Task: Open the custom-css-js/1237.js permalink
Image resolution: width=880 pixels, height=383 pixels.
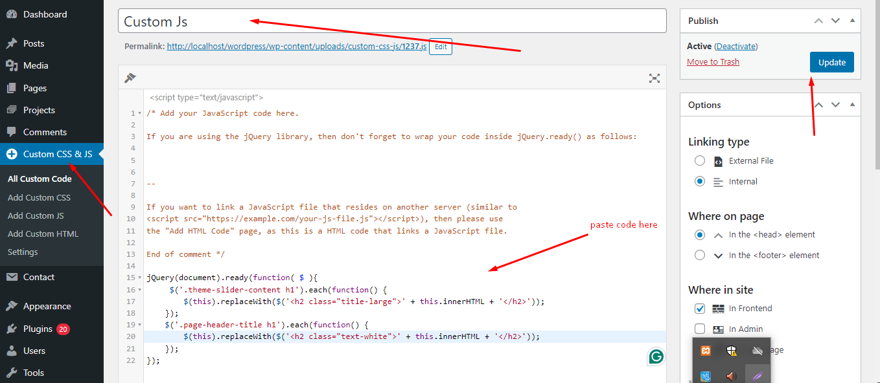Action: 297,47
